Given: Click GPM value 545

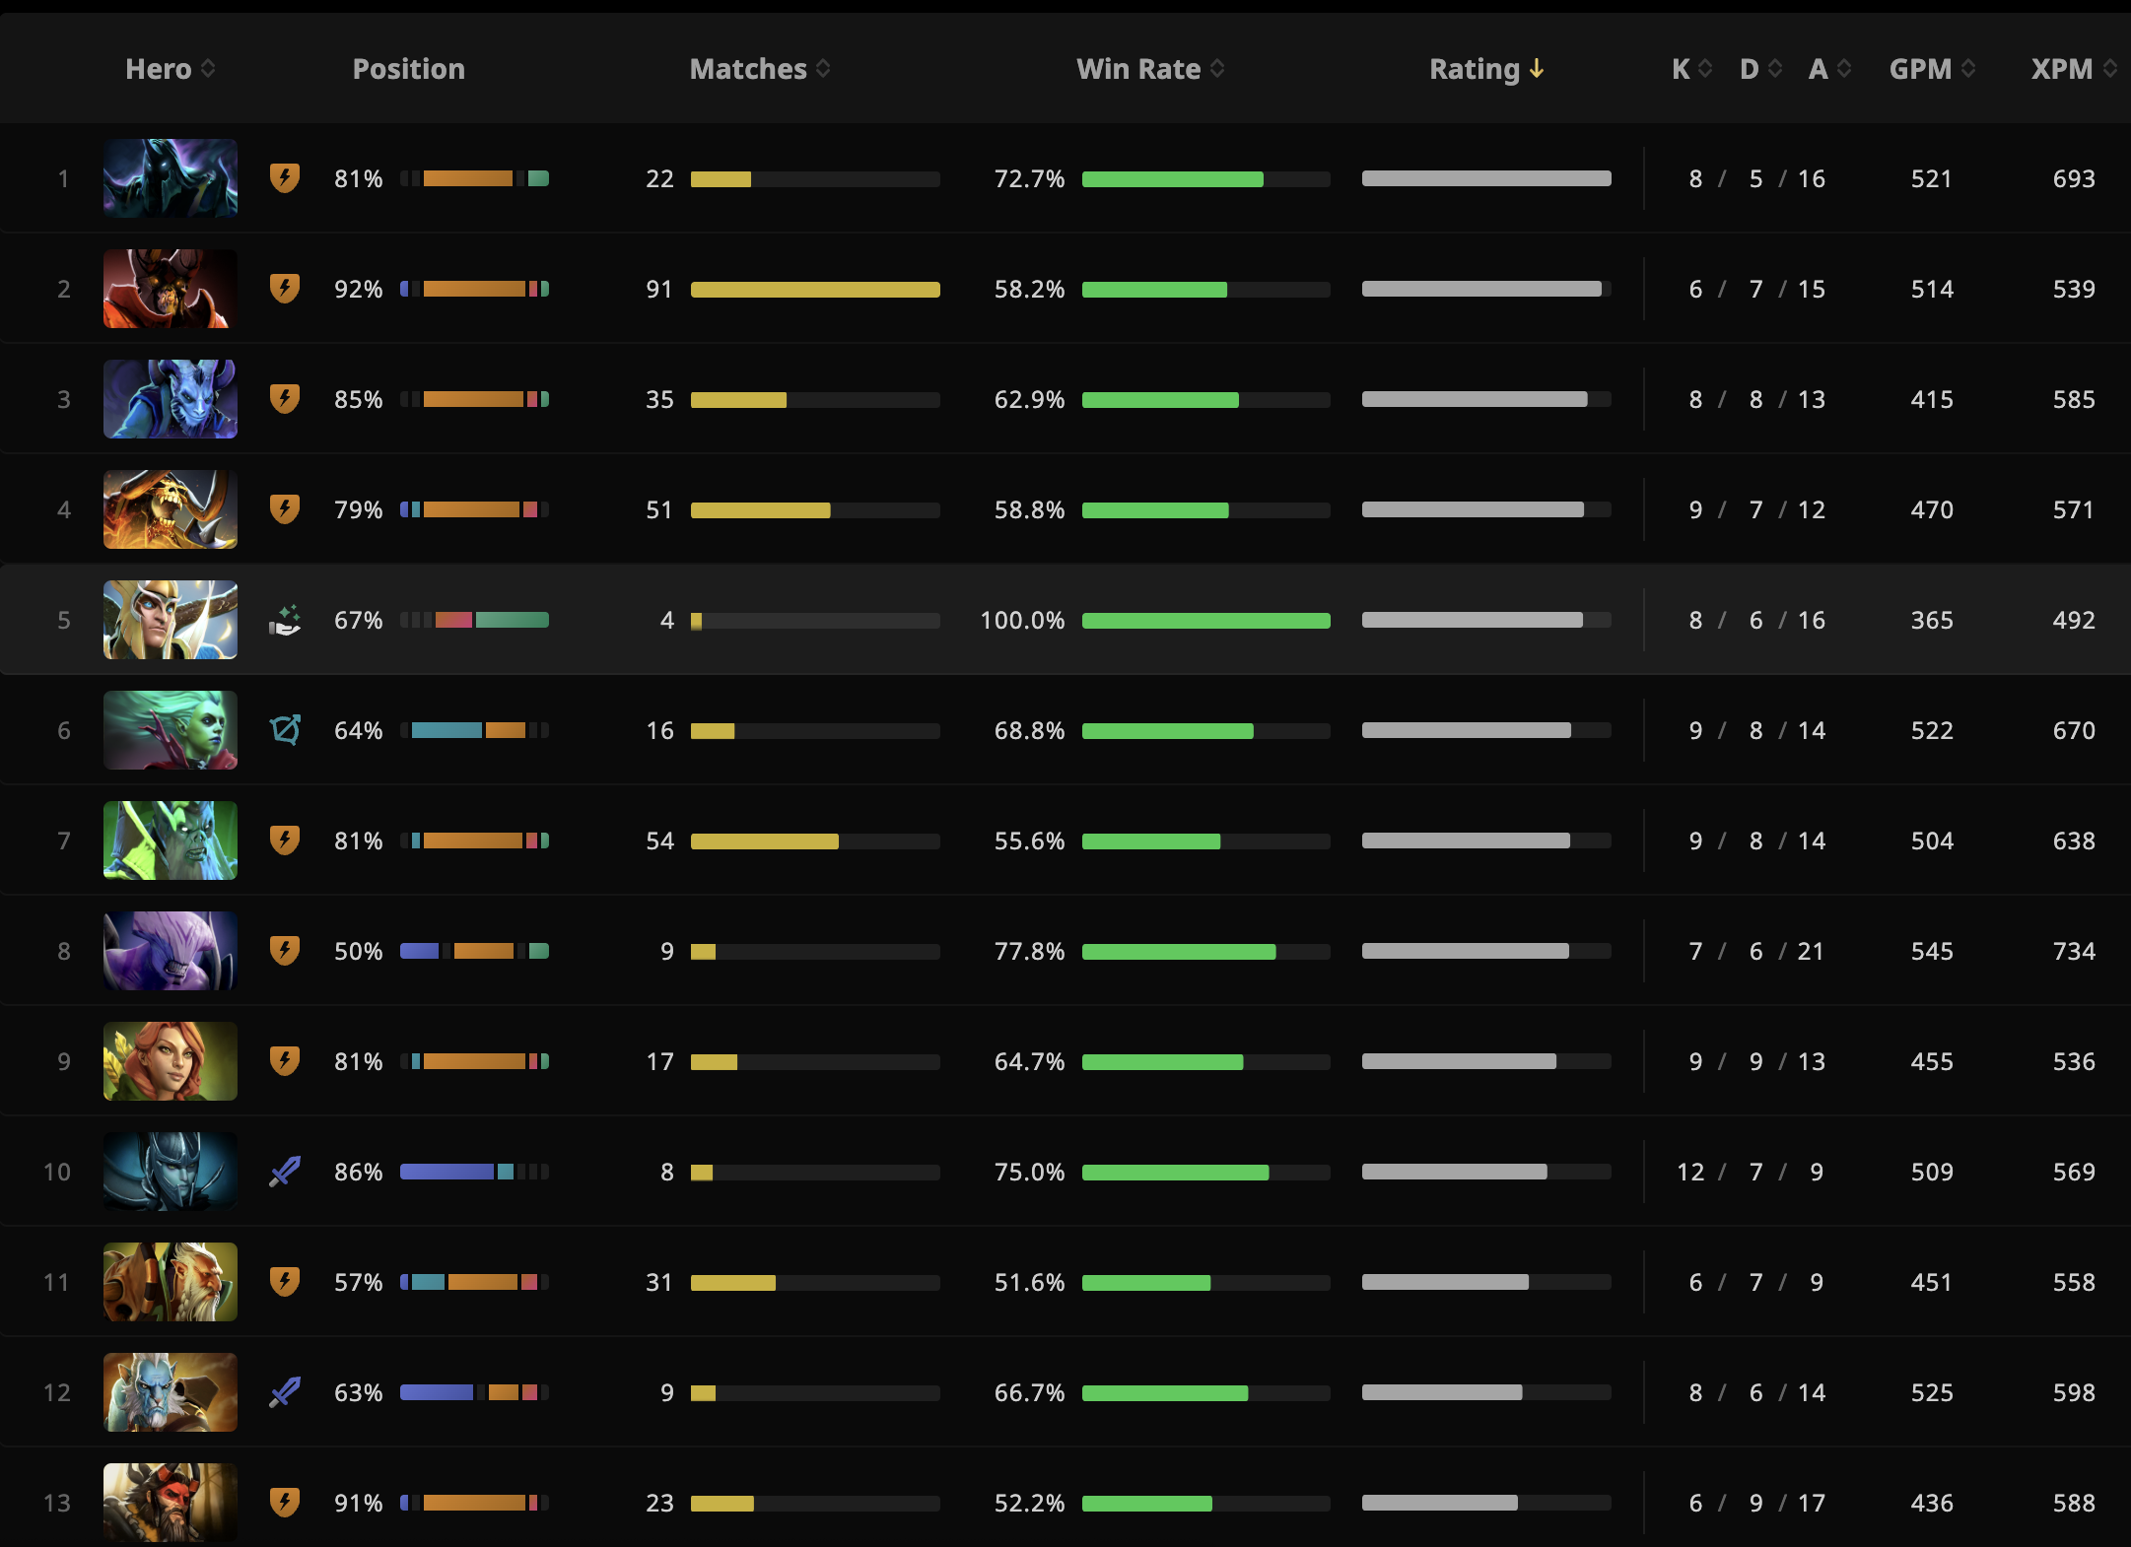Looking at the screenshot, I should pos(1932,952).
